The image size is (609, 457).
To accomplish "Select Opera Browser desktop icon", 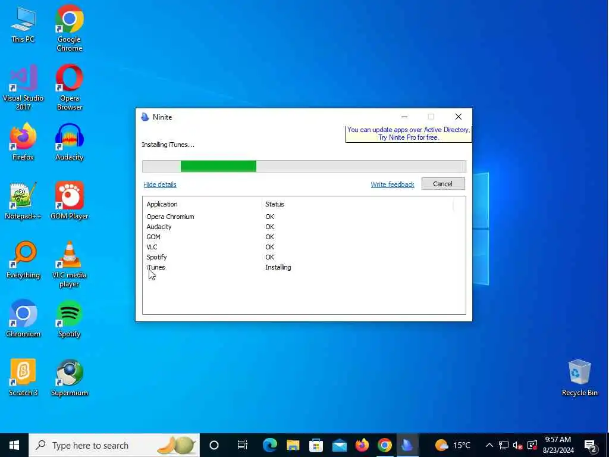I will click(x=69, y=87).
